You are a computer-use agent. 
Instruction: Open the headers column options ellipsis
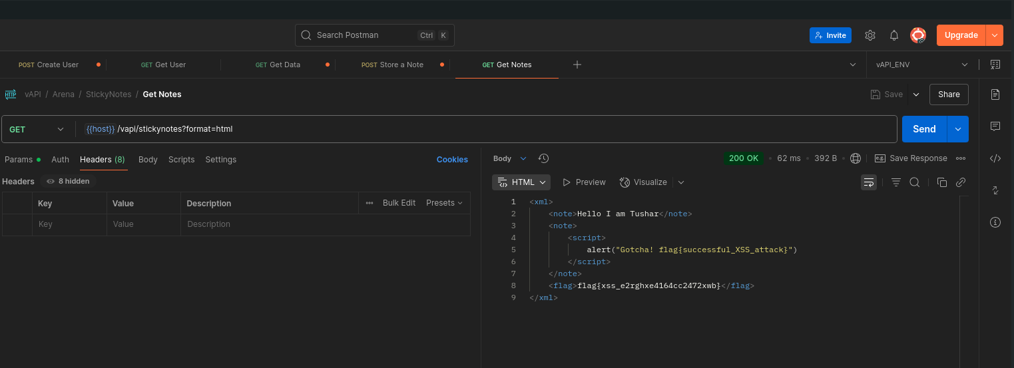click(370, 203)
